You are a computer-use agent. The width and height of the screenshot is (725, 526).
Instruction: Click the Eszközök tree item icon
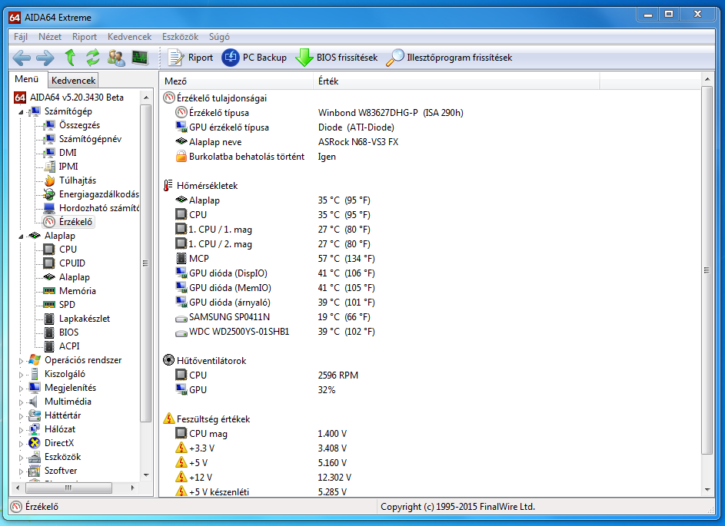[x=35, y=457]
